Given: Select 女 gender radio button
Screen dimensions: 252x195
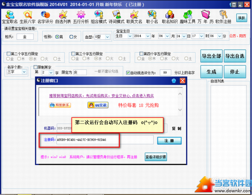Looking at the screenshot, I should coord(71,37).
